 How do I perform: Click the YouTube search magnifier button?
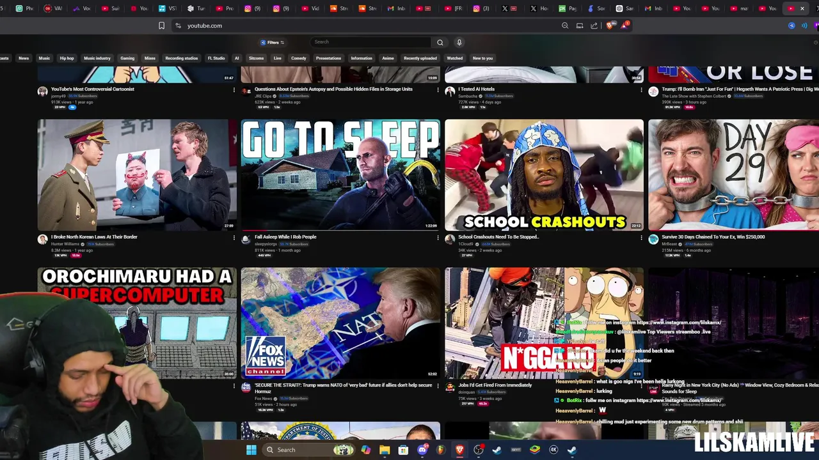(440, 42)
